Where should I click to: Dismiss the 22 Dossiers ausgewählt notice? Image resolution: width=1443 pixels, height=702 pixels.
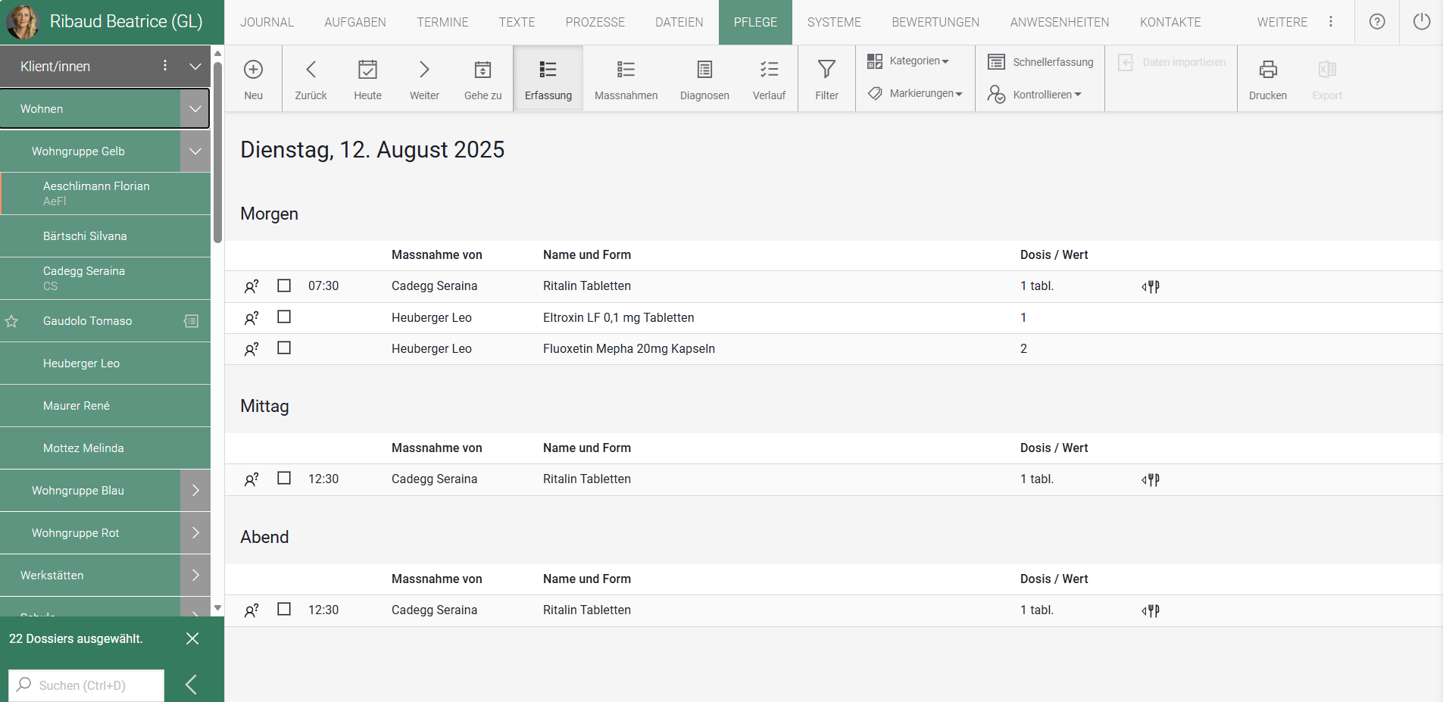[x=192, y=638]
